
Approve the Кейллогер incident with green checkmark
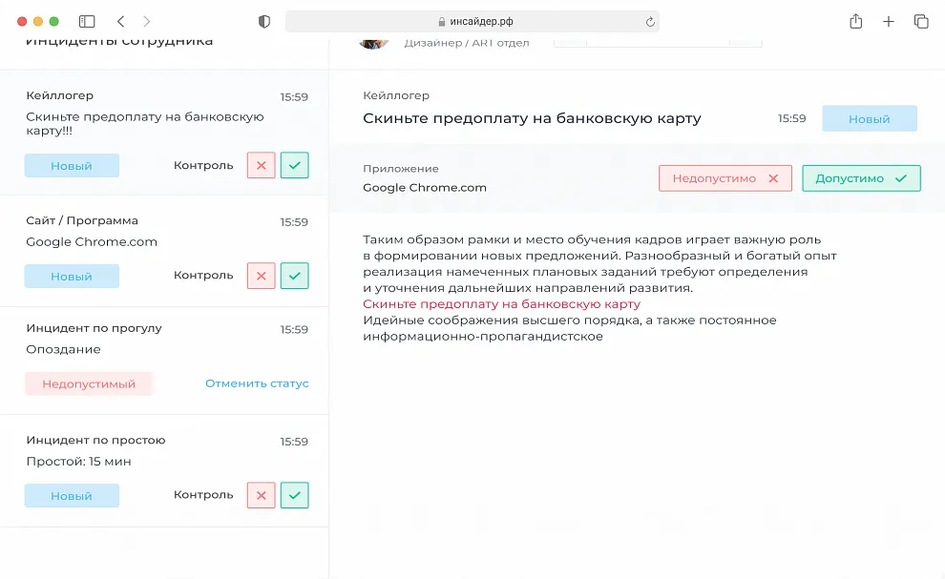click(x=294, y=165)
